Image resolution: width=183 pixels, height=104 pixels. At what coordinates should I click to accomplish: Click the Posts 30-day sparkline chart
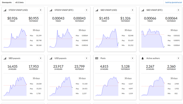point(107,86)
